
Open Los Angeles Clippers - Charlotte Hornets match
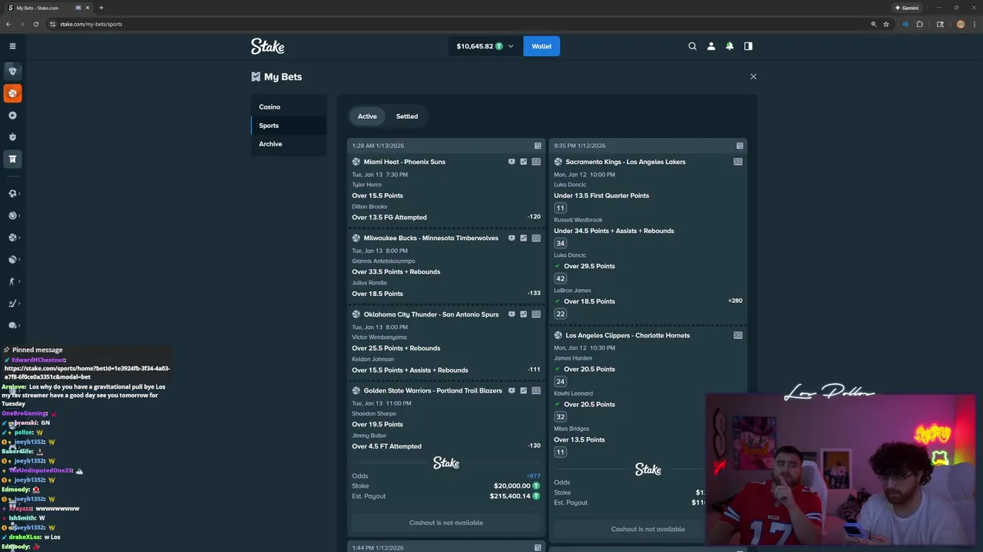click(627, 335)
